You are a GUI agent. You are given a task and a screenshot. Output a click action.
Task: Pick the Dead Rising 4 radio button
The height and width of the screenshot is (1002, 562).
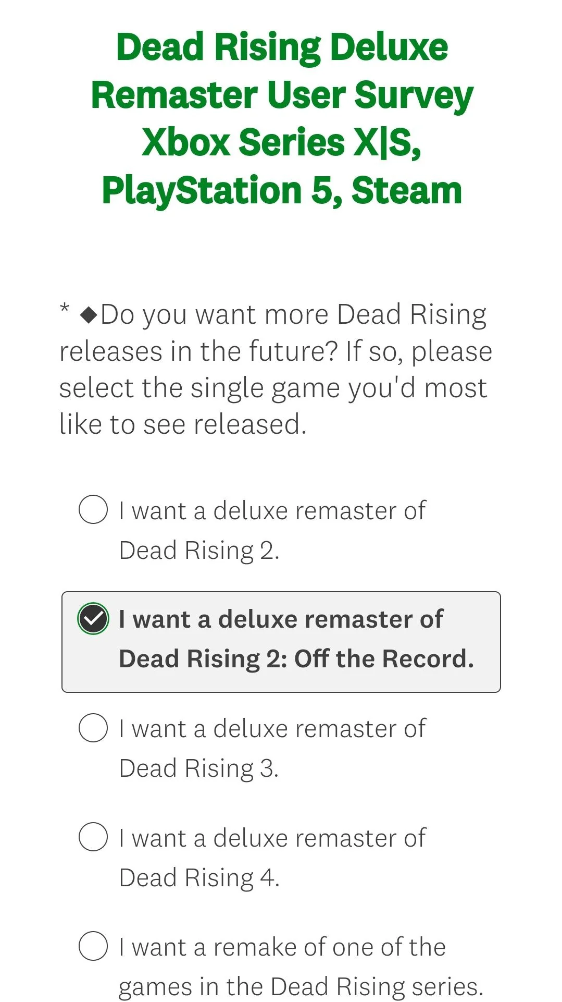click(93, 837)
